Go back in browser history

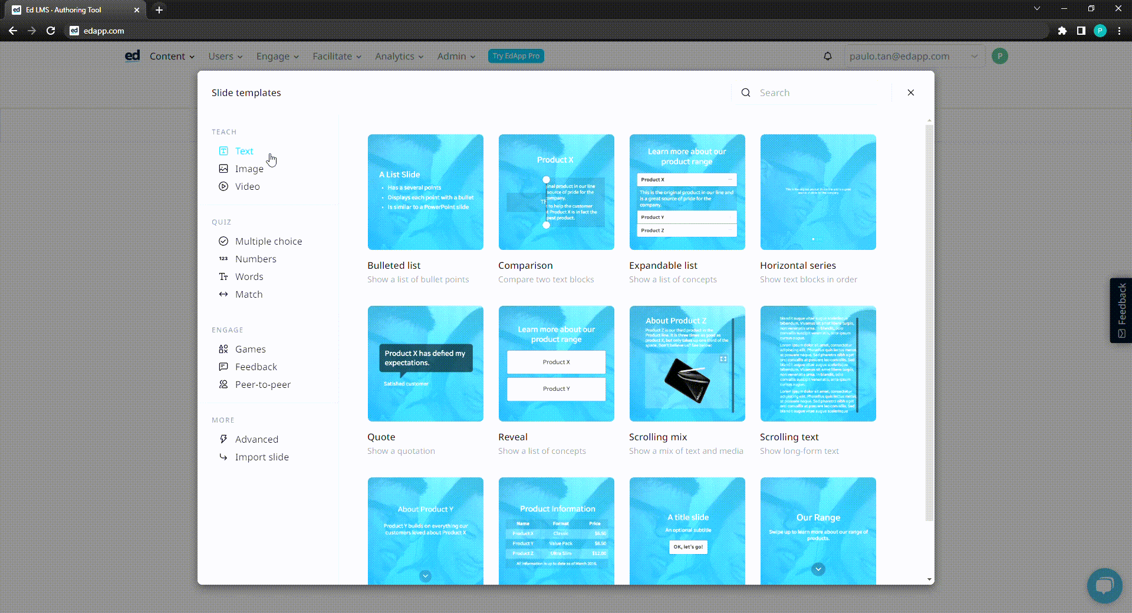13,31
